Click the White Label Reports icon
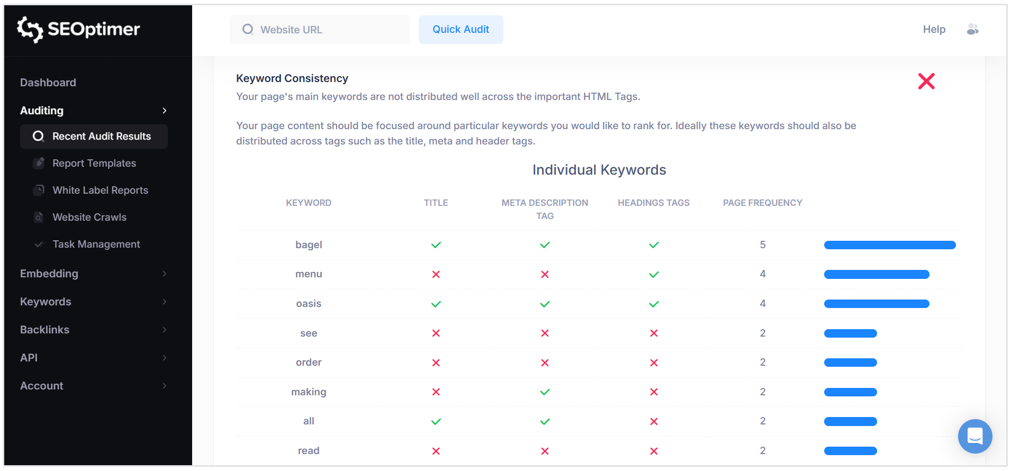Viewport: 1011px width, 471px height. tap(39, 190)
